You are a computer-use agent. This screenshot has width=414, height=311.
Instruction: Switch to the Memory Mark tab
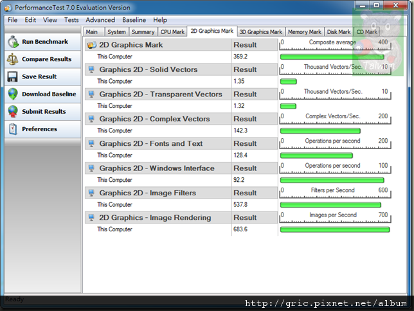coord(305,32)
